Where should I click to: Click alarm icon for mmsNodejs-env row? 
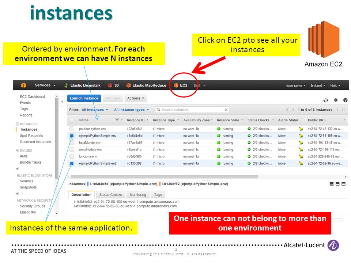tap(301, 150)
